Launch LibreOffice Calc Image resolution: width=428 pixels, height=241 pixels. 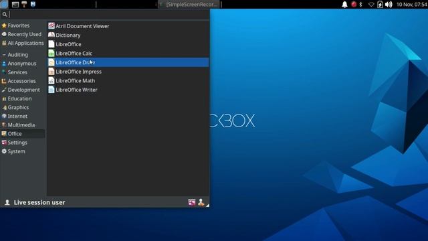(x=128, y=54)
